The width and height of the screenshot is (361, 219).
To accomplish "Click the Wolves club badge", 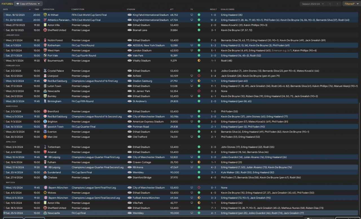I will tap(45, 192).
